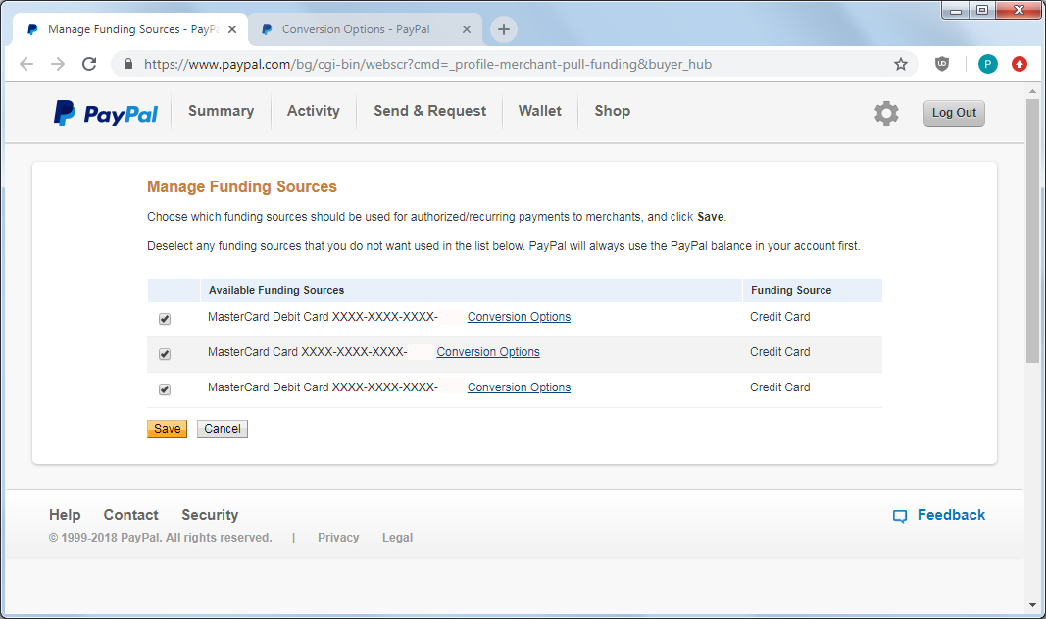Image resolution: width=1046 pixels, height=619 pixels.
Task: Click Credit Card cell in last row
Action: [779, 387]
